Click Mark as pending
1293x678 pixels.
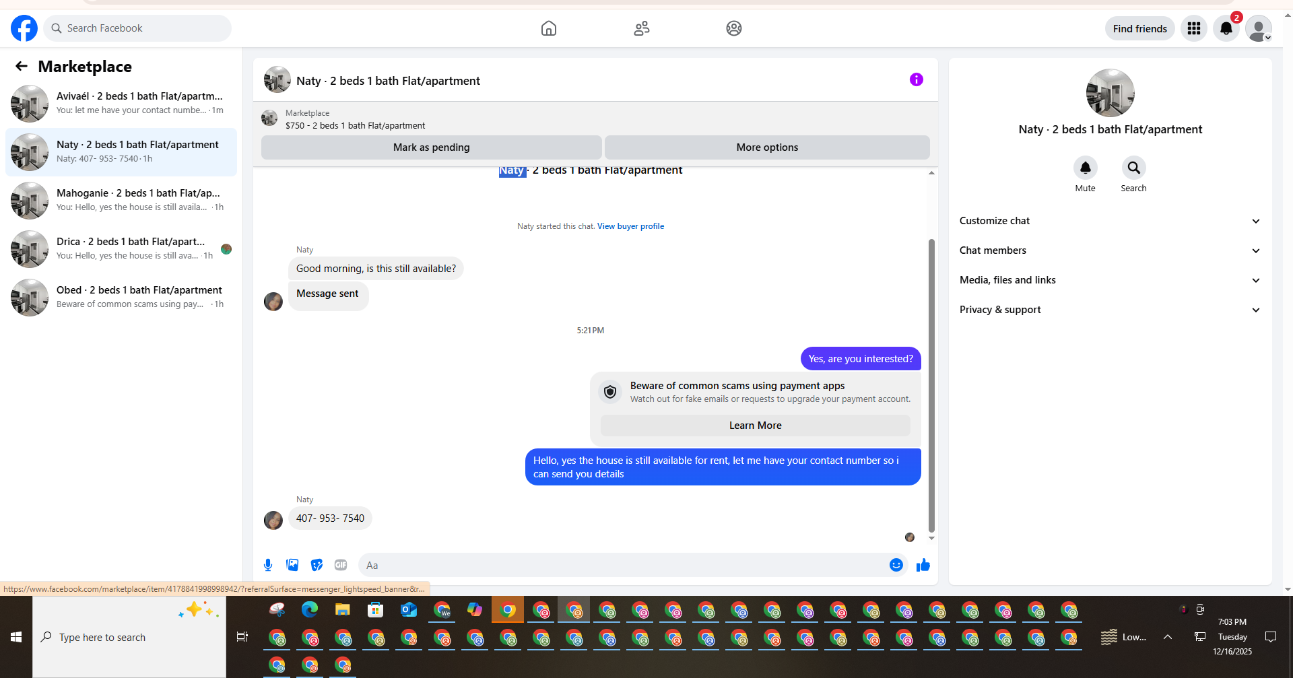432,147
